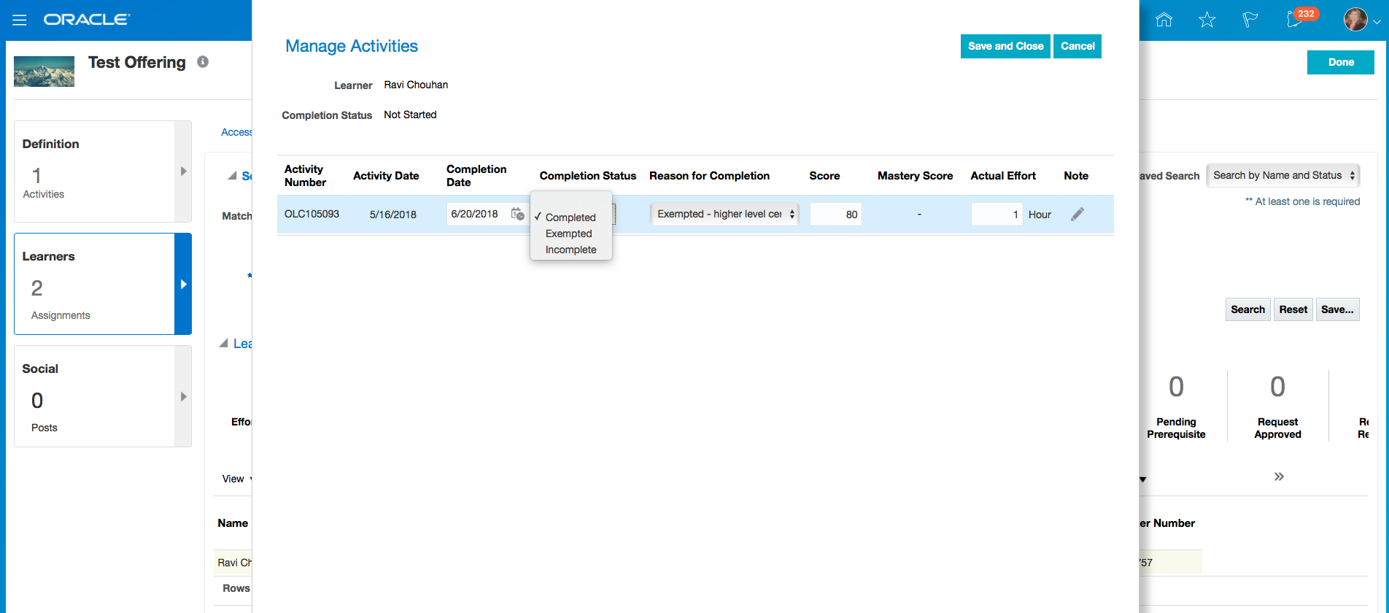The image size is (1389, 613).
Task: Open the Saved Search dropdown
Action: [x=1284, y=175]
